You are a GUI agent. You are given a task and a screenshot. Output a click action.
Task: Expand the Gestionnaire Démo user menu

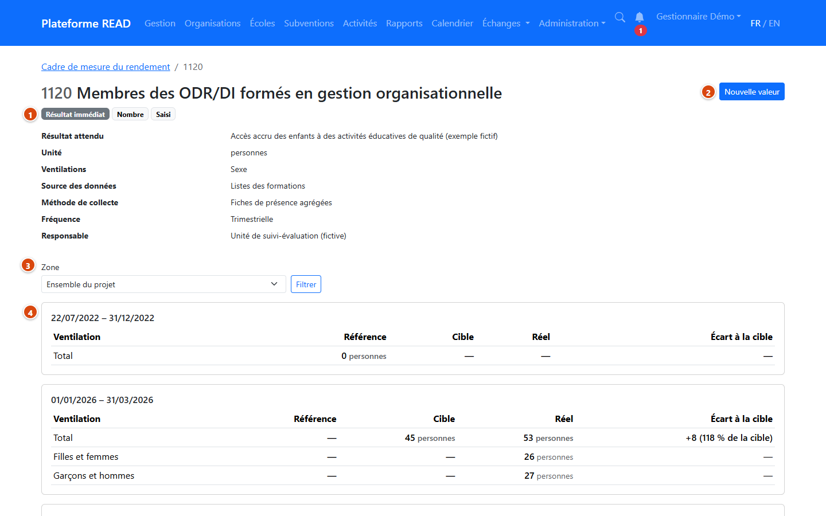coord(699,17)
